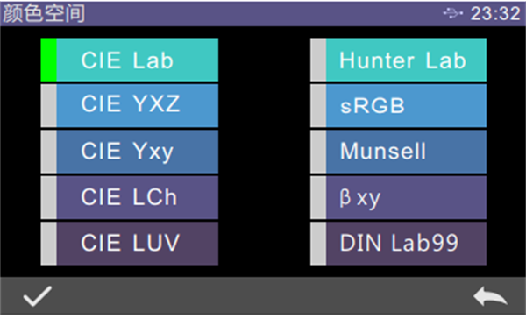Activate the indicator next to sRGB
526x319 pixels.
318,106
